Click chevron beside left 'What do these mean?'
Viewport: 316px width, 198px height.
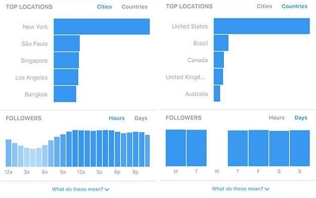pyautogui.click(x=107, y=190)
